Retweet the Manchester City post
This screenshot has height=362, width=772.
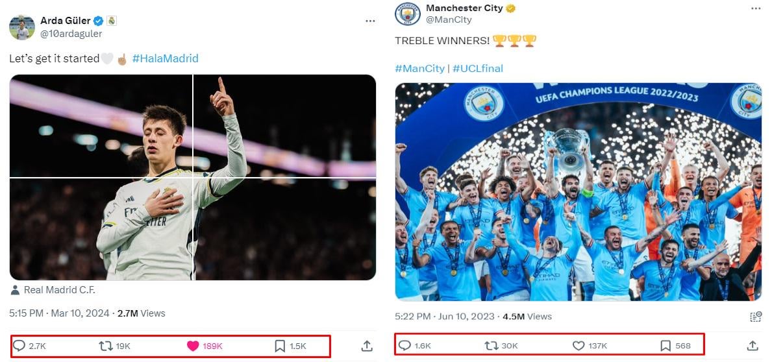(492, 345)
